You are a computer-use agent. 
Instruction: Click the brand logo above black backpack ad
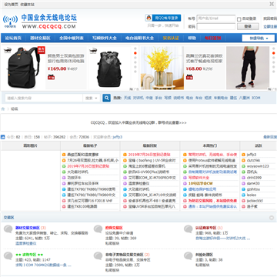(7, 50)
